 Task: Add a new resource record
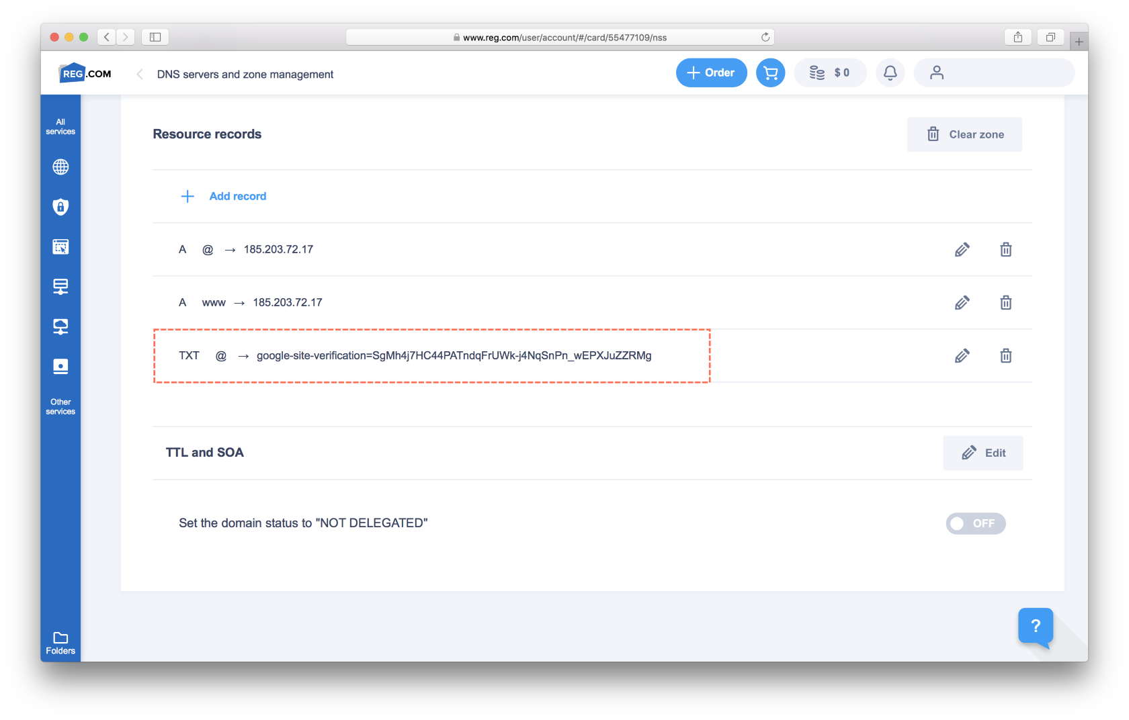[x=224, y=196]
